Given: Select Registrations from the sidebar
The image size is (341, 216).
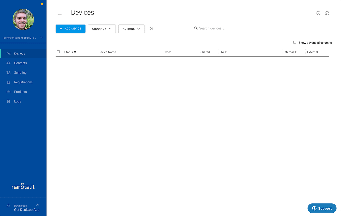Looking at the screenshot, I should pyautogui.click(x=23, y=82).
